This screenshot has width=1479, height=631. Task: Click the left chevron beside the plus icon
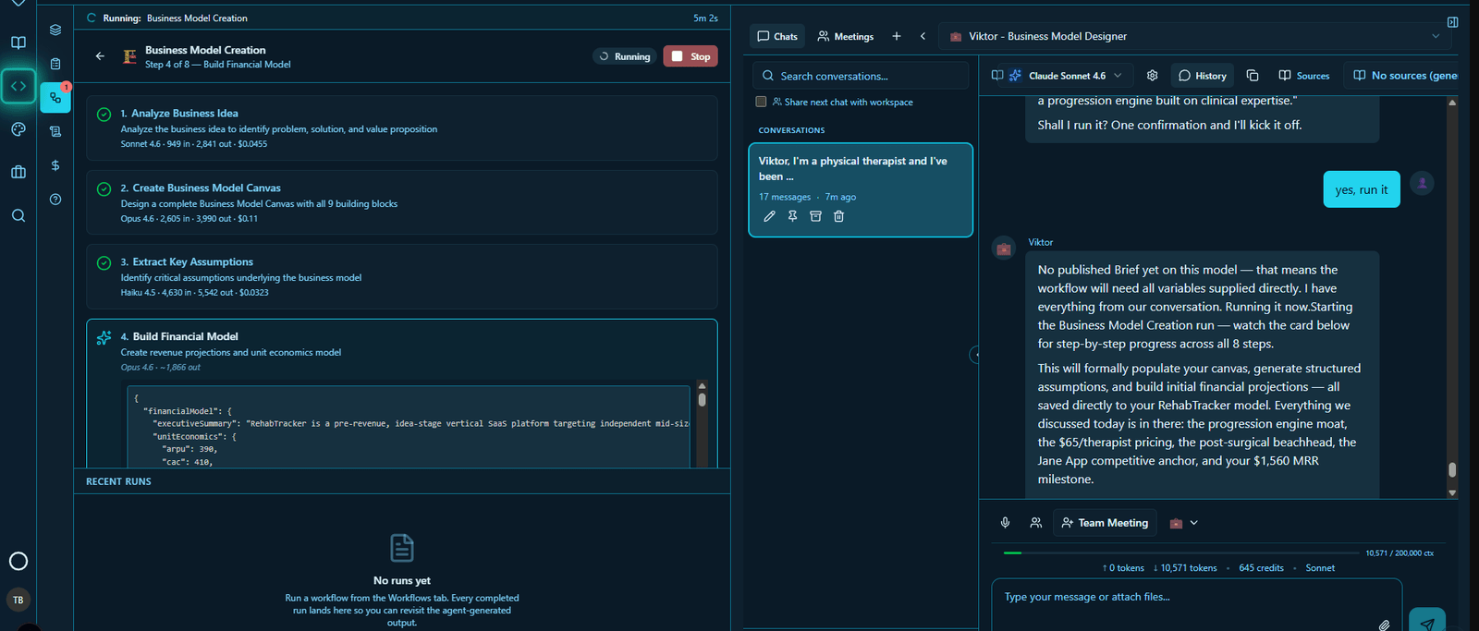(923, 36)
